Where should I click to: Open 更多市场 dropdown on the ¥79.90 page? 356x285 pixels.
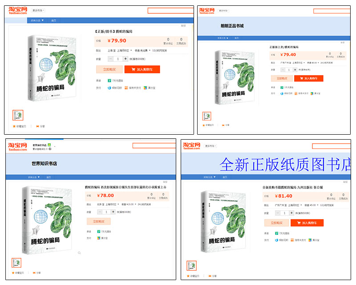tap(38, 10)
